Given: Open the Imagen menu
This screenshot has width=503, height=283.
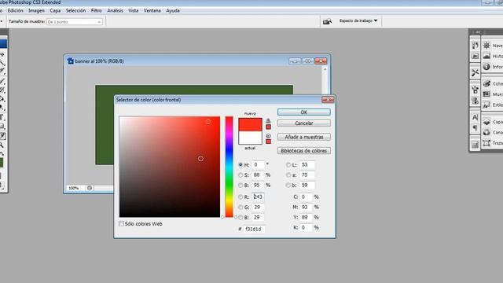Looking at the screenshot, I should [36, 10].
